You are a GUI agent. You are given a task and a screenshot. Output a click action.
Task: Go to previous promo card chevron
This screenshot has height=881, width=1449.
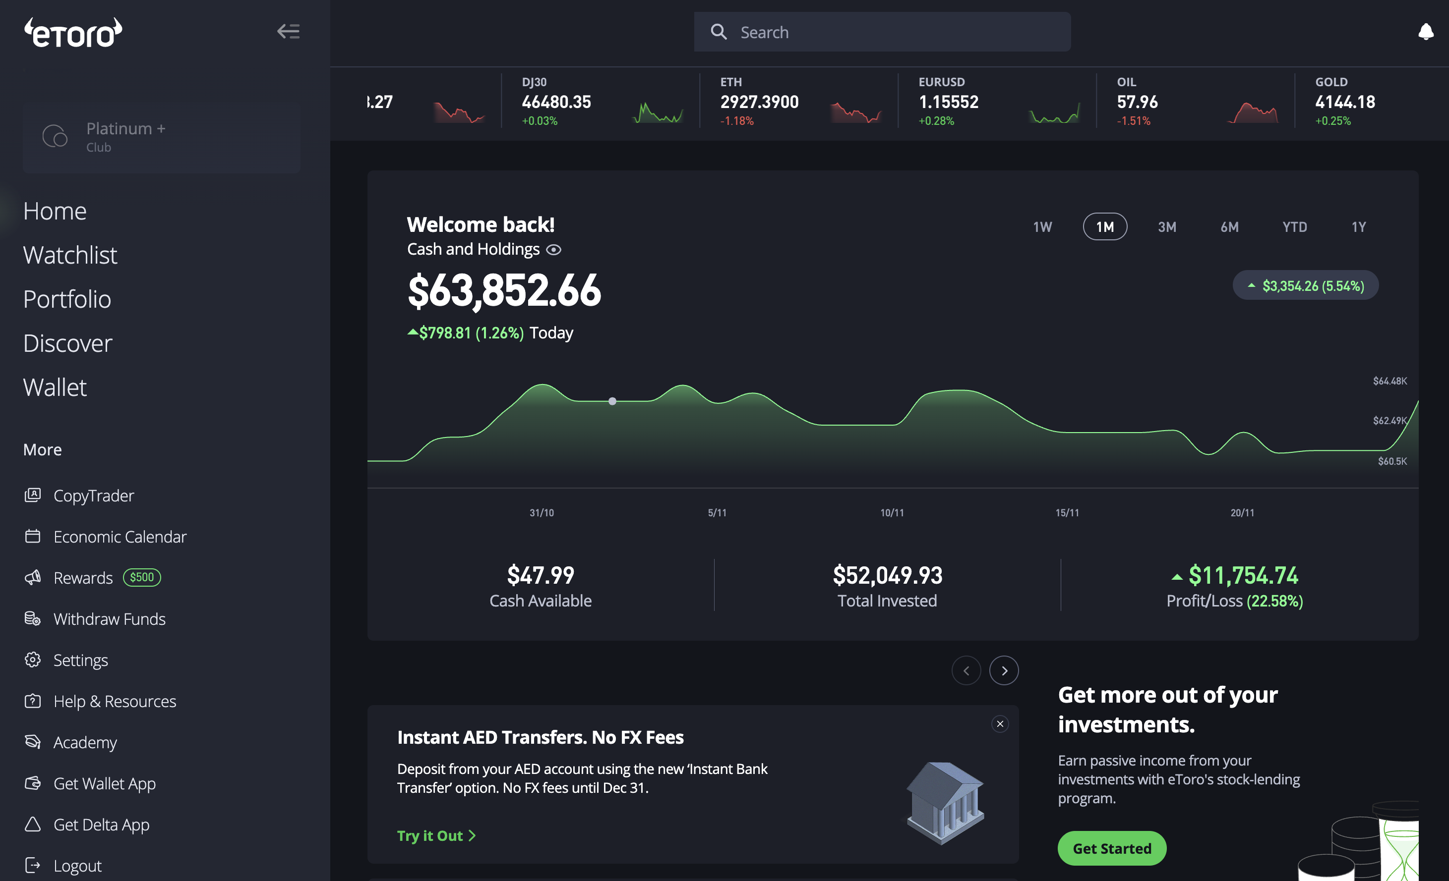click(x=966, y=670)
